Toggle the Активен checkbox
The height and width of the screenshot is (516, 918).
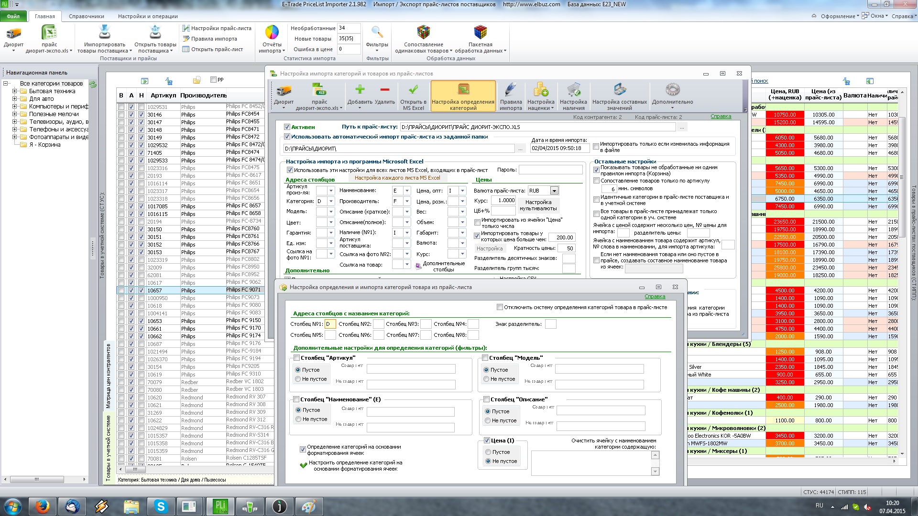pos(287,127)
